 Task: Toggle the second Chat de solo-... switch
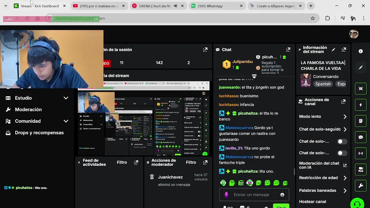(342, 153)
